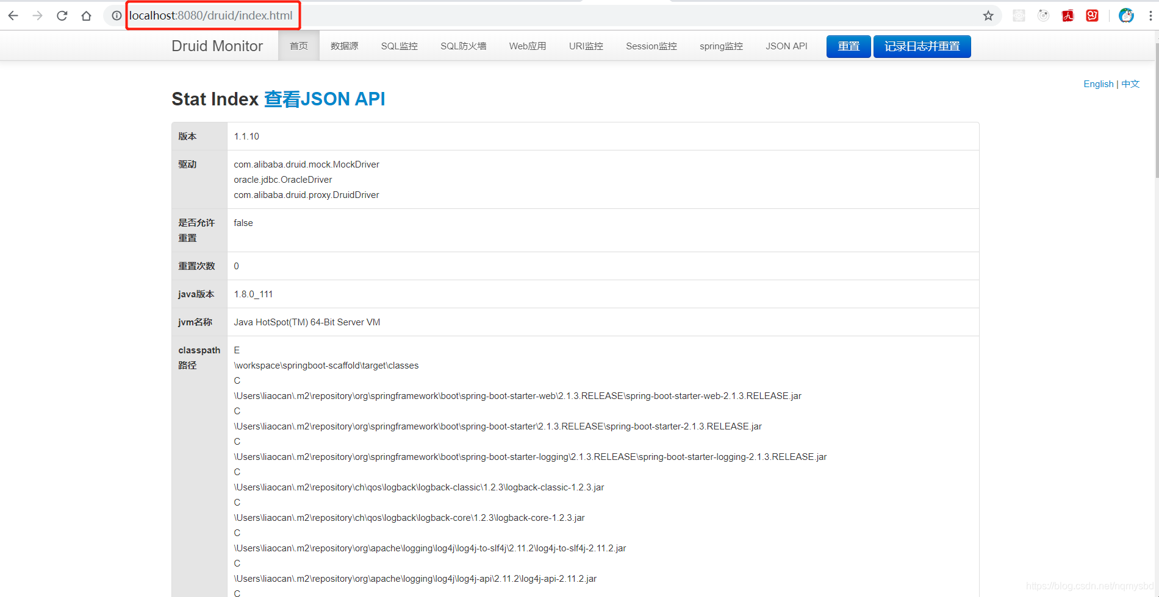Open the SQL监控 tab

400,46
